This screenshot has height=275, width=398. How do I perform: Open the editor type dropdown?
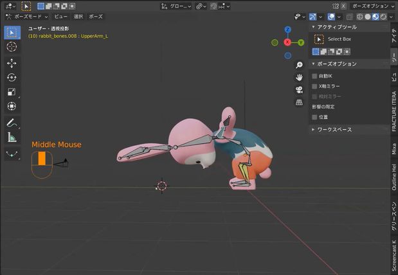pos(10,6)
